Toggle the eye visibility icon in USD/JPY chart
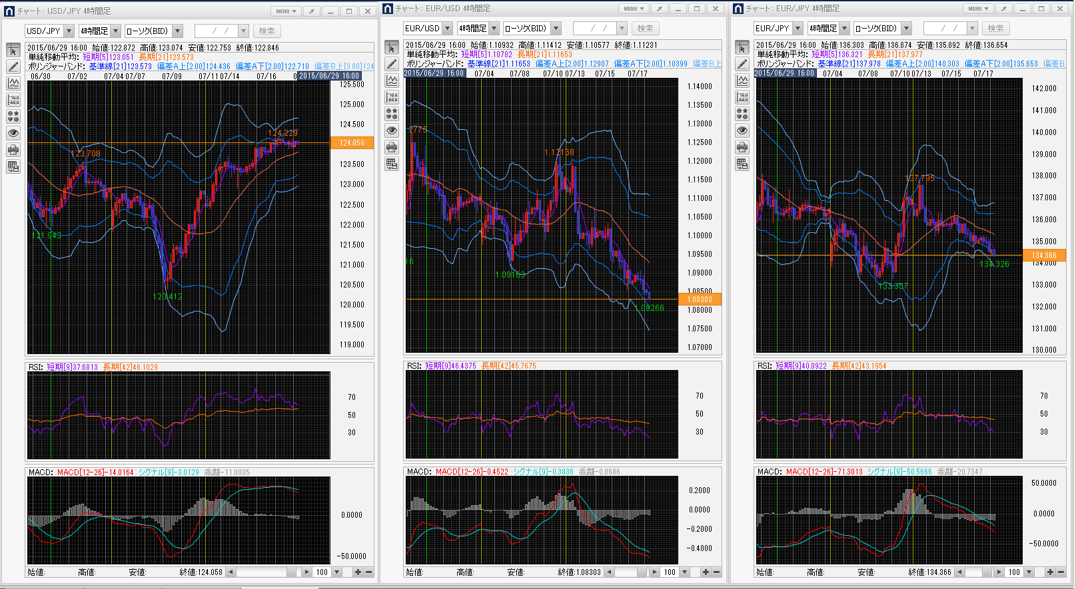The image size is (1076, 589). (13, 133)
